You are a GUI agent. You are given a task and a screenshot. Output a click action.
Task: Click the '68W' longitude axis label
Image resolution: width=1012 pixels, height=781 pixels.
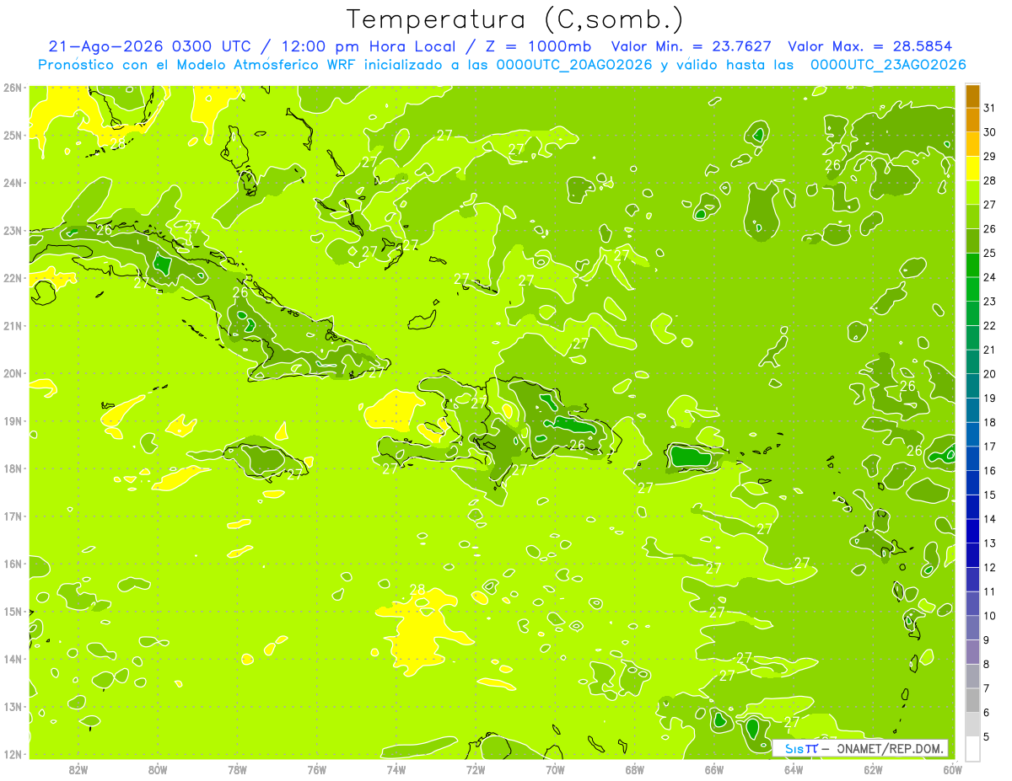coord(635,768)
